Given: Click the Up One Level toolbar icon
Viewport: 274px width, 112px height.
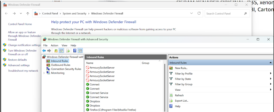Looking at the screenshot, I should 56,51.
